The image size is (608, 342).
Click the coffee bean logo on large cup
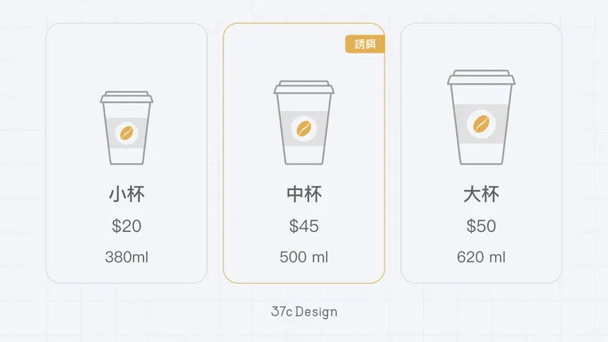point(481,124)
